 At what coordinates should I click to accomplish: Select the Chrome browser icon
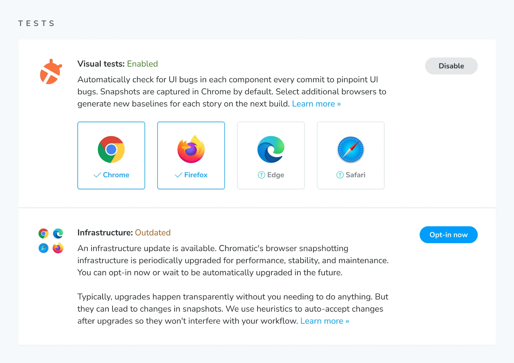point(111,149)
